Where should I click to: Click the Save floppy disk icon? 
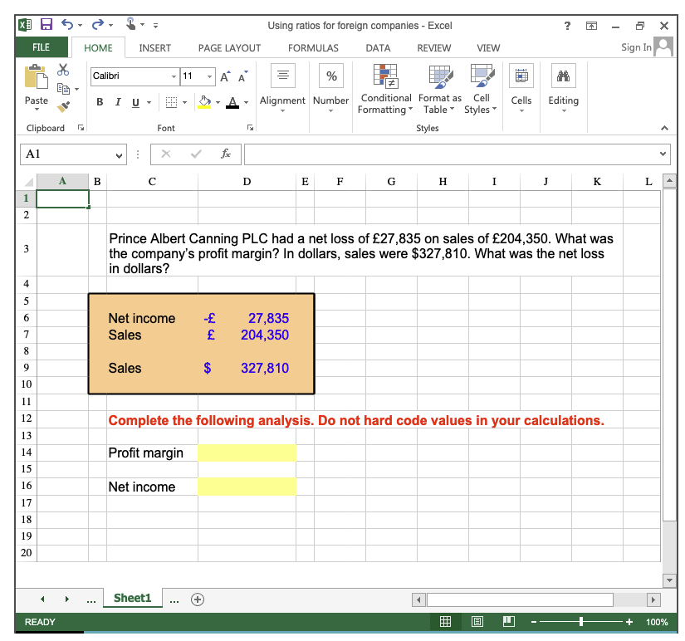[46, 24]
